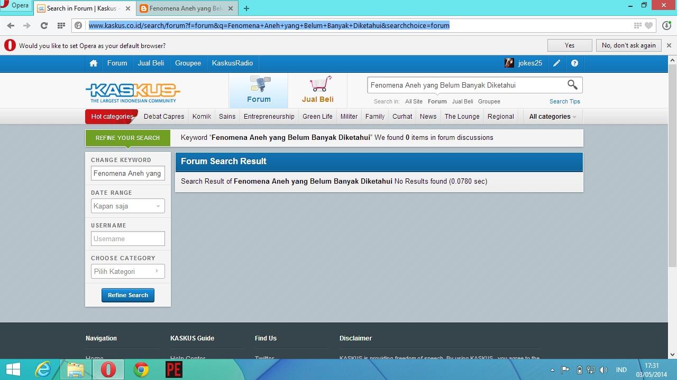The image size is (677, 380).
Task: Reload the page
Action: (x=44, y=25)
